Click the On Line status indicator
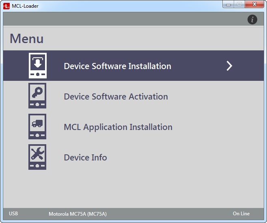267x223 pixels. coord(241,213)
